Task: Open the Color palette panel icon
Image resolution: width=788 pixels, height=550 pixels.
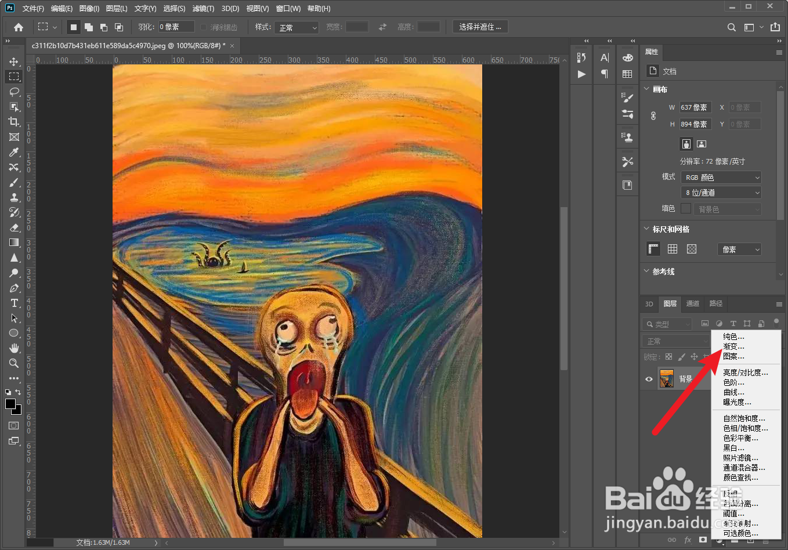Action: click(627, 57)
